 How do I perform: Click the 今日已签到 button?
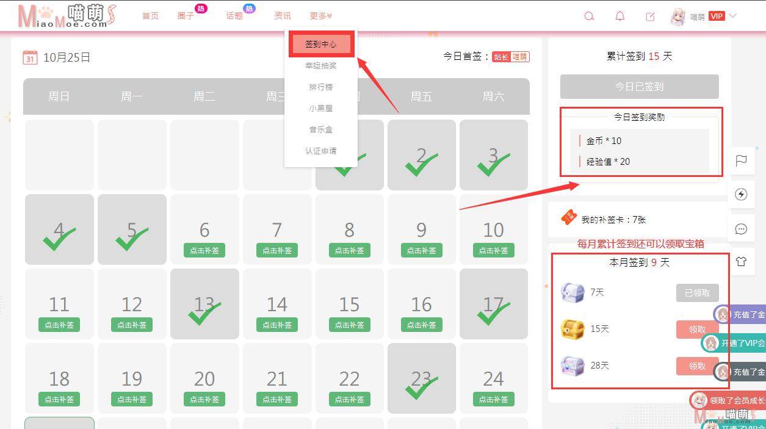click(640, 87)
